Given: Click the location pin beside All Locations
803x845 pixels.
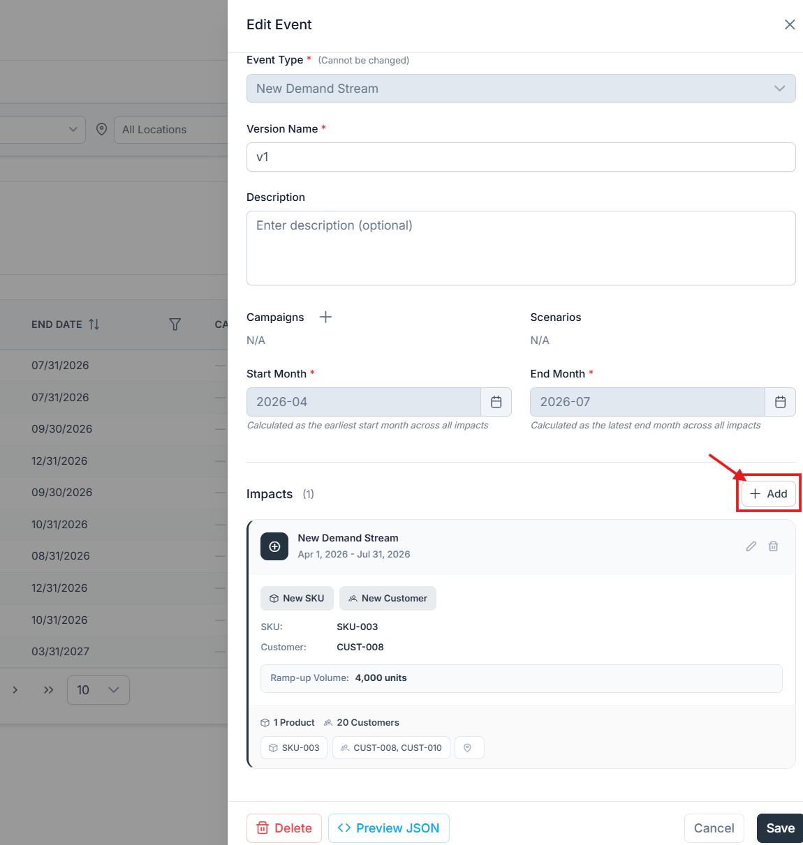Looking at the screenshot, I should click(101, 129).
